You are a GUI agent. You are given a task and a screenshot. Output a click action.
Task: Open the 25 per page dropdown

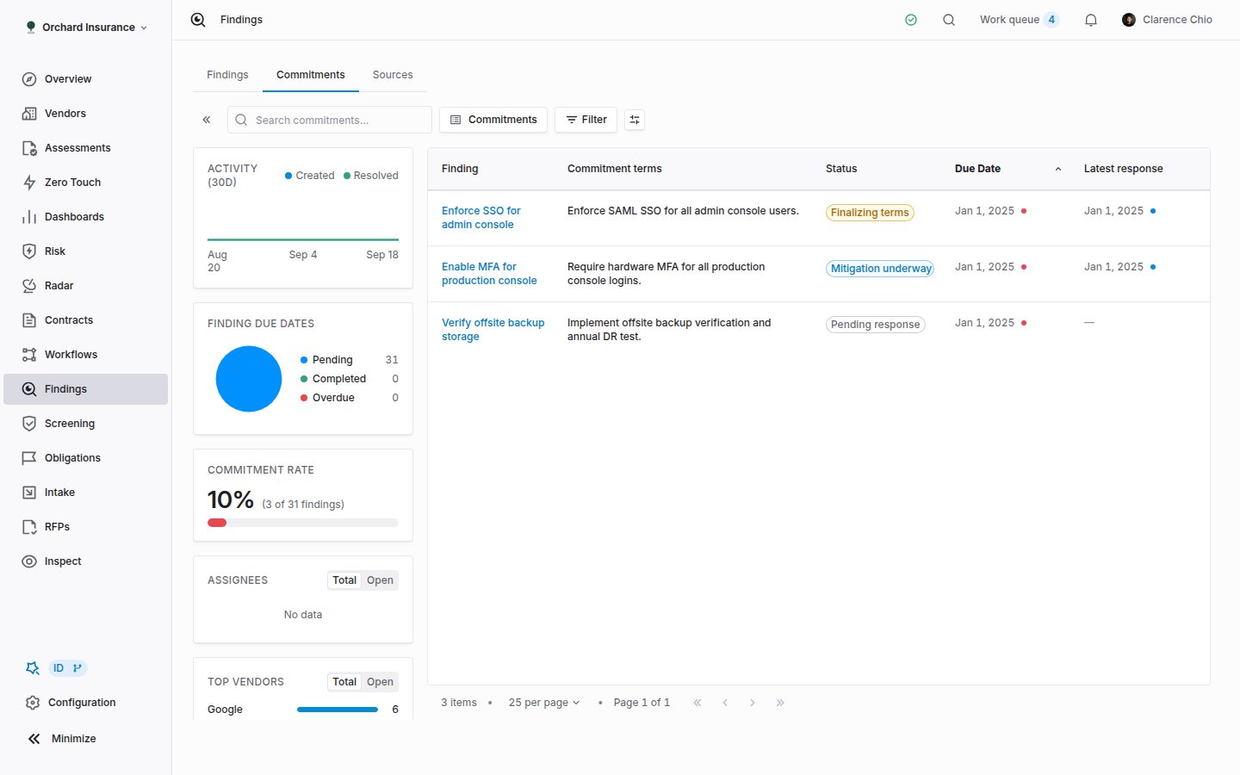(x=544, y=703)
